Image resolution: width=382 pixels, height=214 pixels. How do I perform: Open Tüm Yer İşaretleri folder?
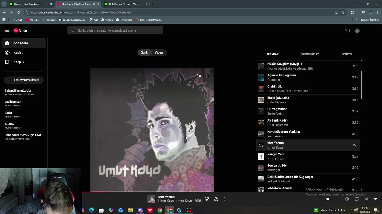point(368,20)
